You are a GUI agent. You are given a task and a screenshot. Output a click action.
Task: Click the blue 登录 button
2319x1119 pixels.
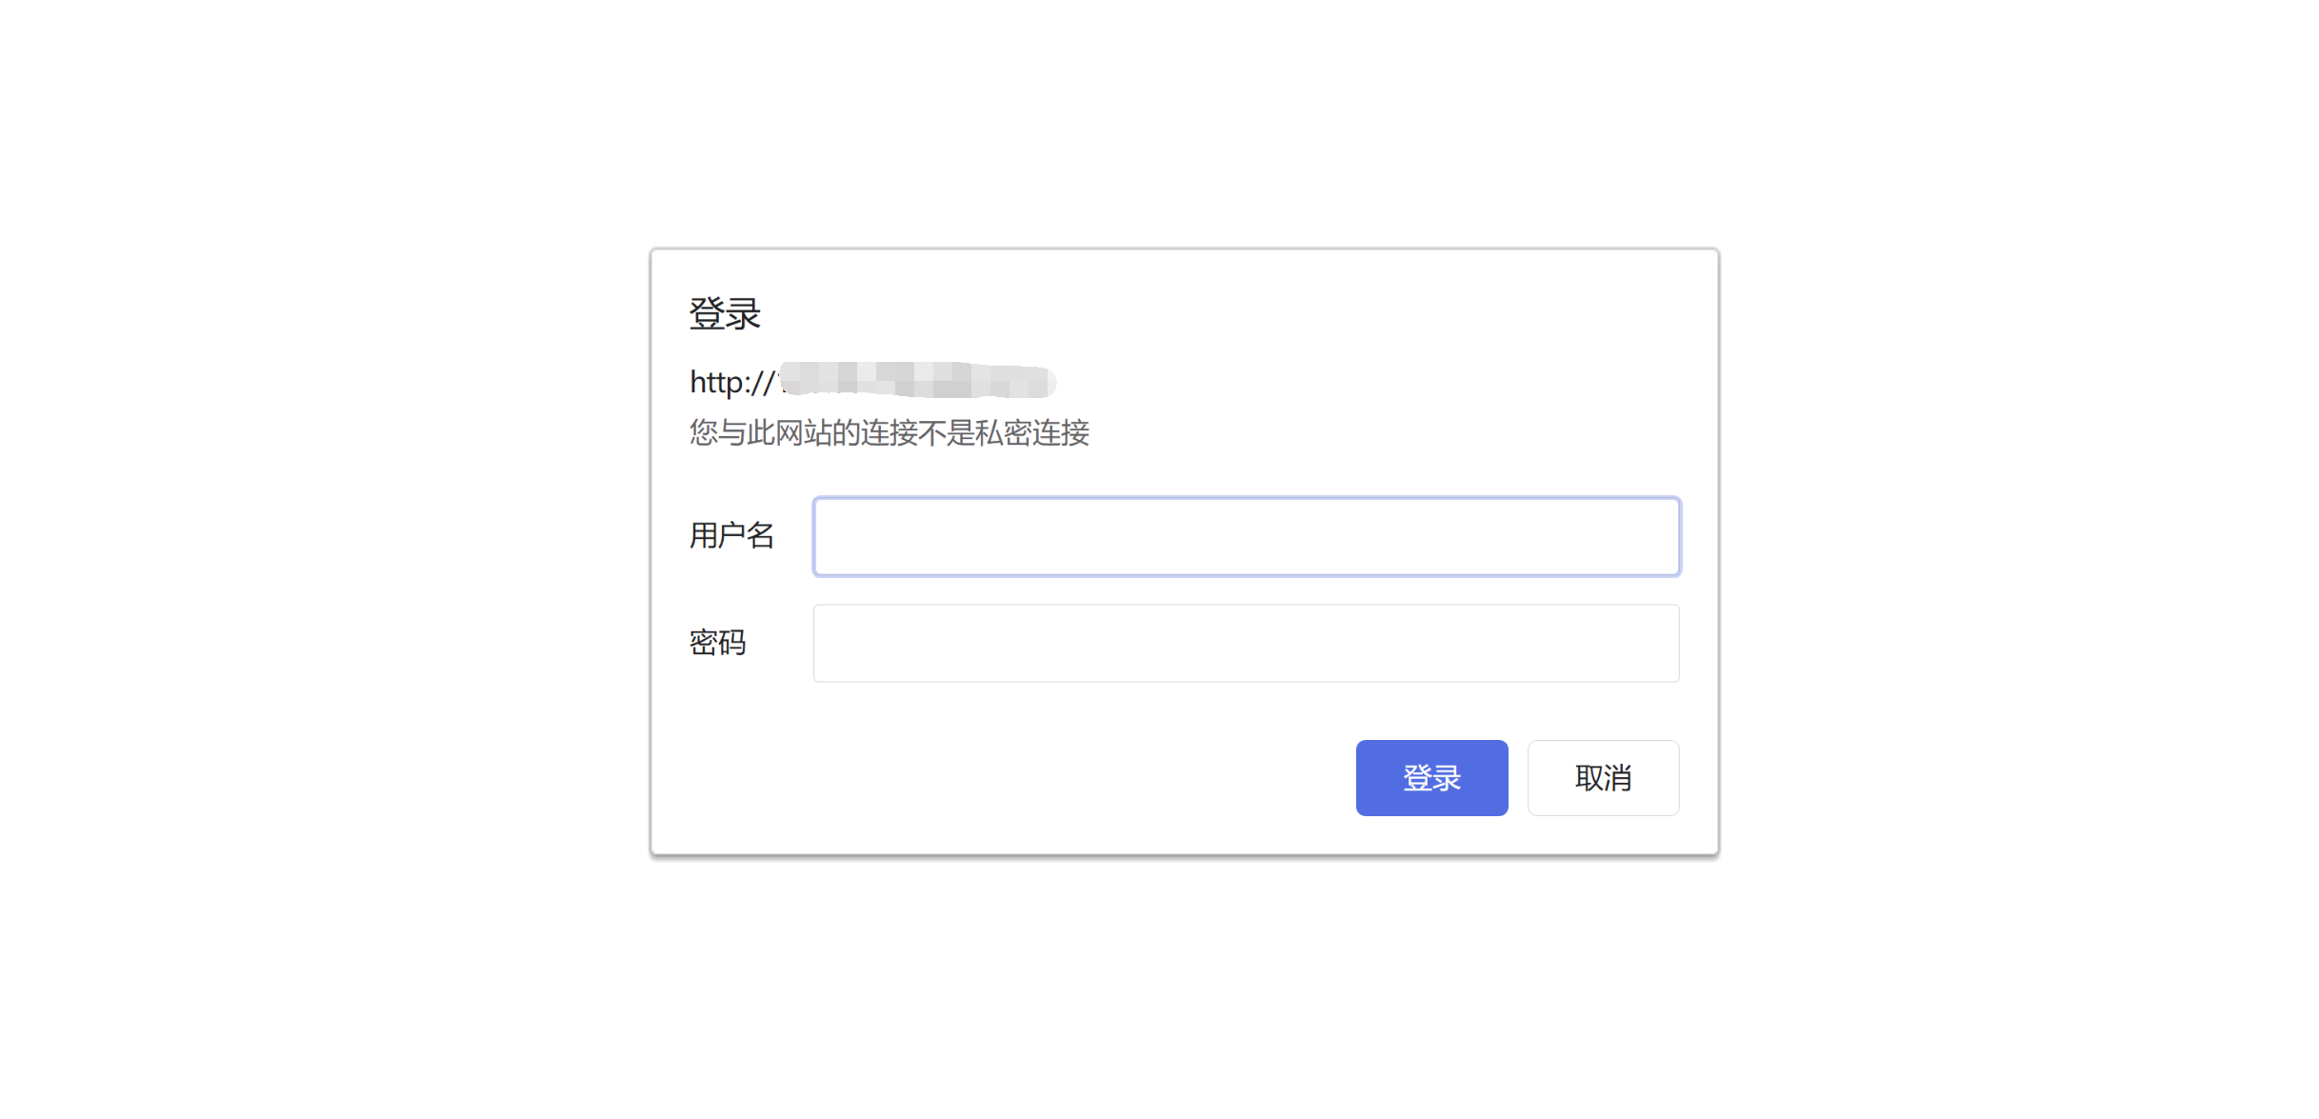pos(1431,778)
